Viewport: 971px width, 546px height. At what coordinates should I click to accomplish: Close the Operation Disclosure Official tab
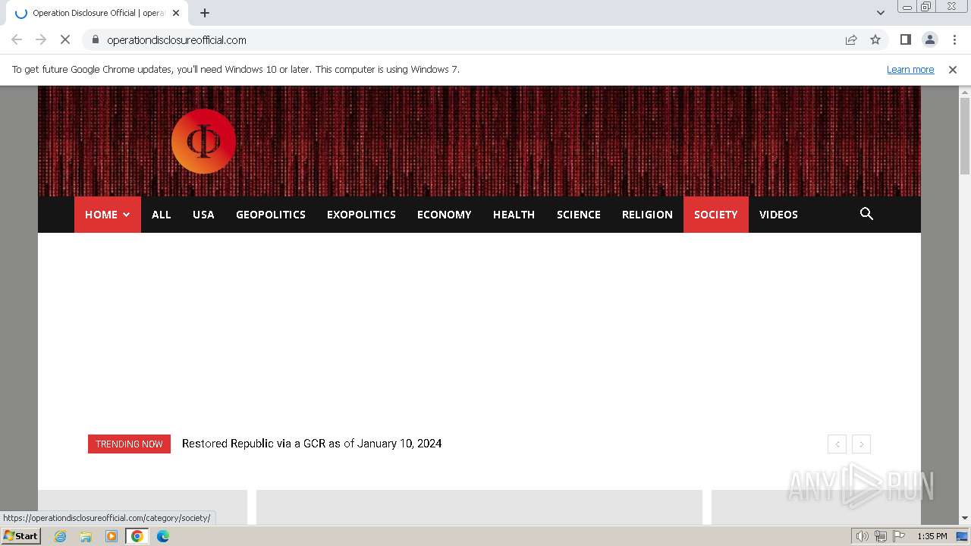click(176, 13)
